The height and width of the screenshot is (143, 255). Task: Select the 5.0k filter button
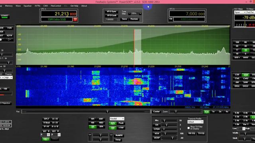[237, 113]
